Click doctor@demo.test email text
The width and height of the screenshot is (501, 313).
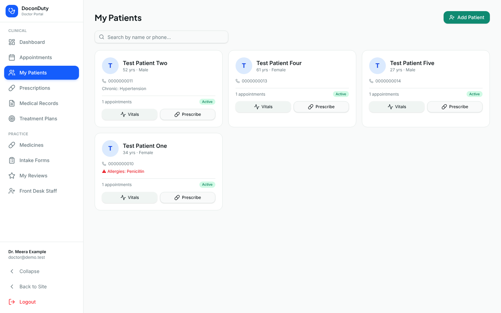coord(27,257)
